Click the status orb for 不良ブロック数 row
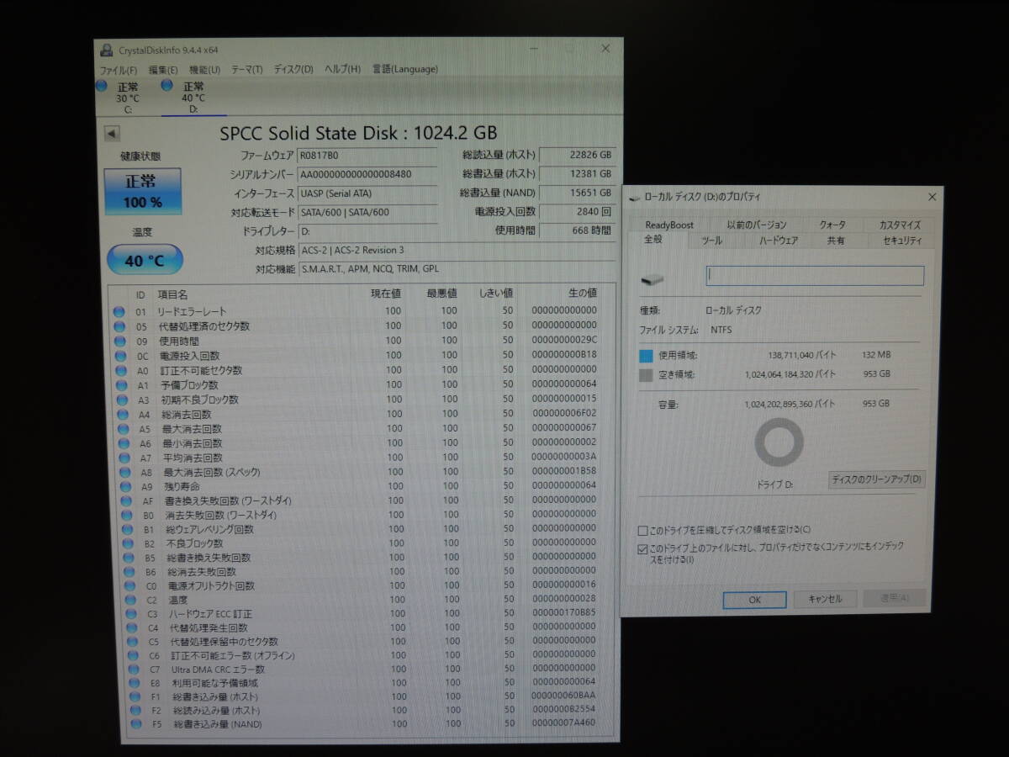Screen dimensions: 1009x757 pyautogui.click(x=127, y=543)
